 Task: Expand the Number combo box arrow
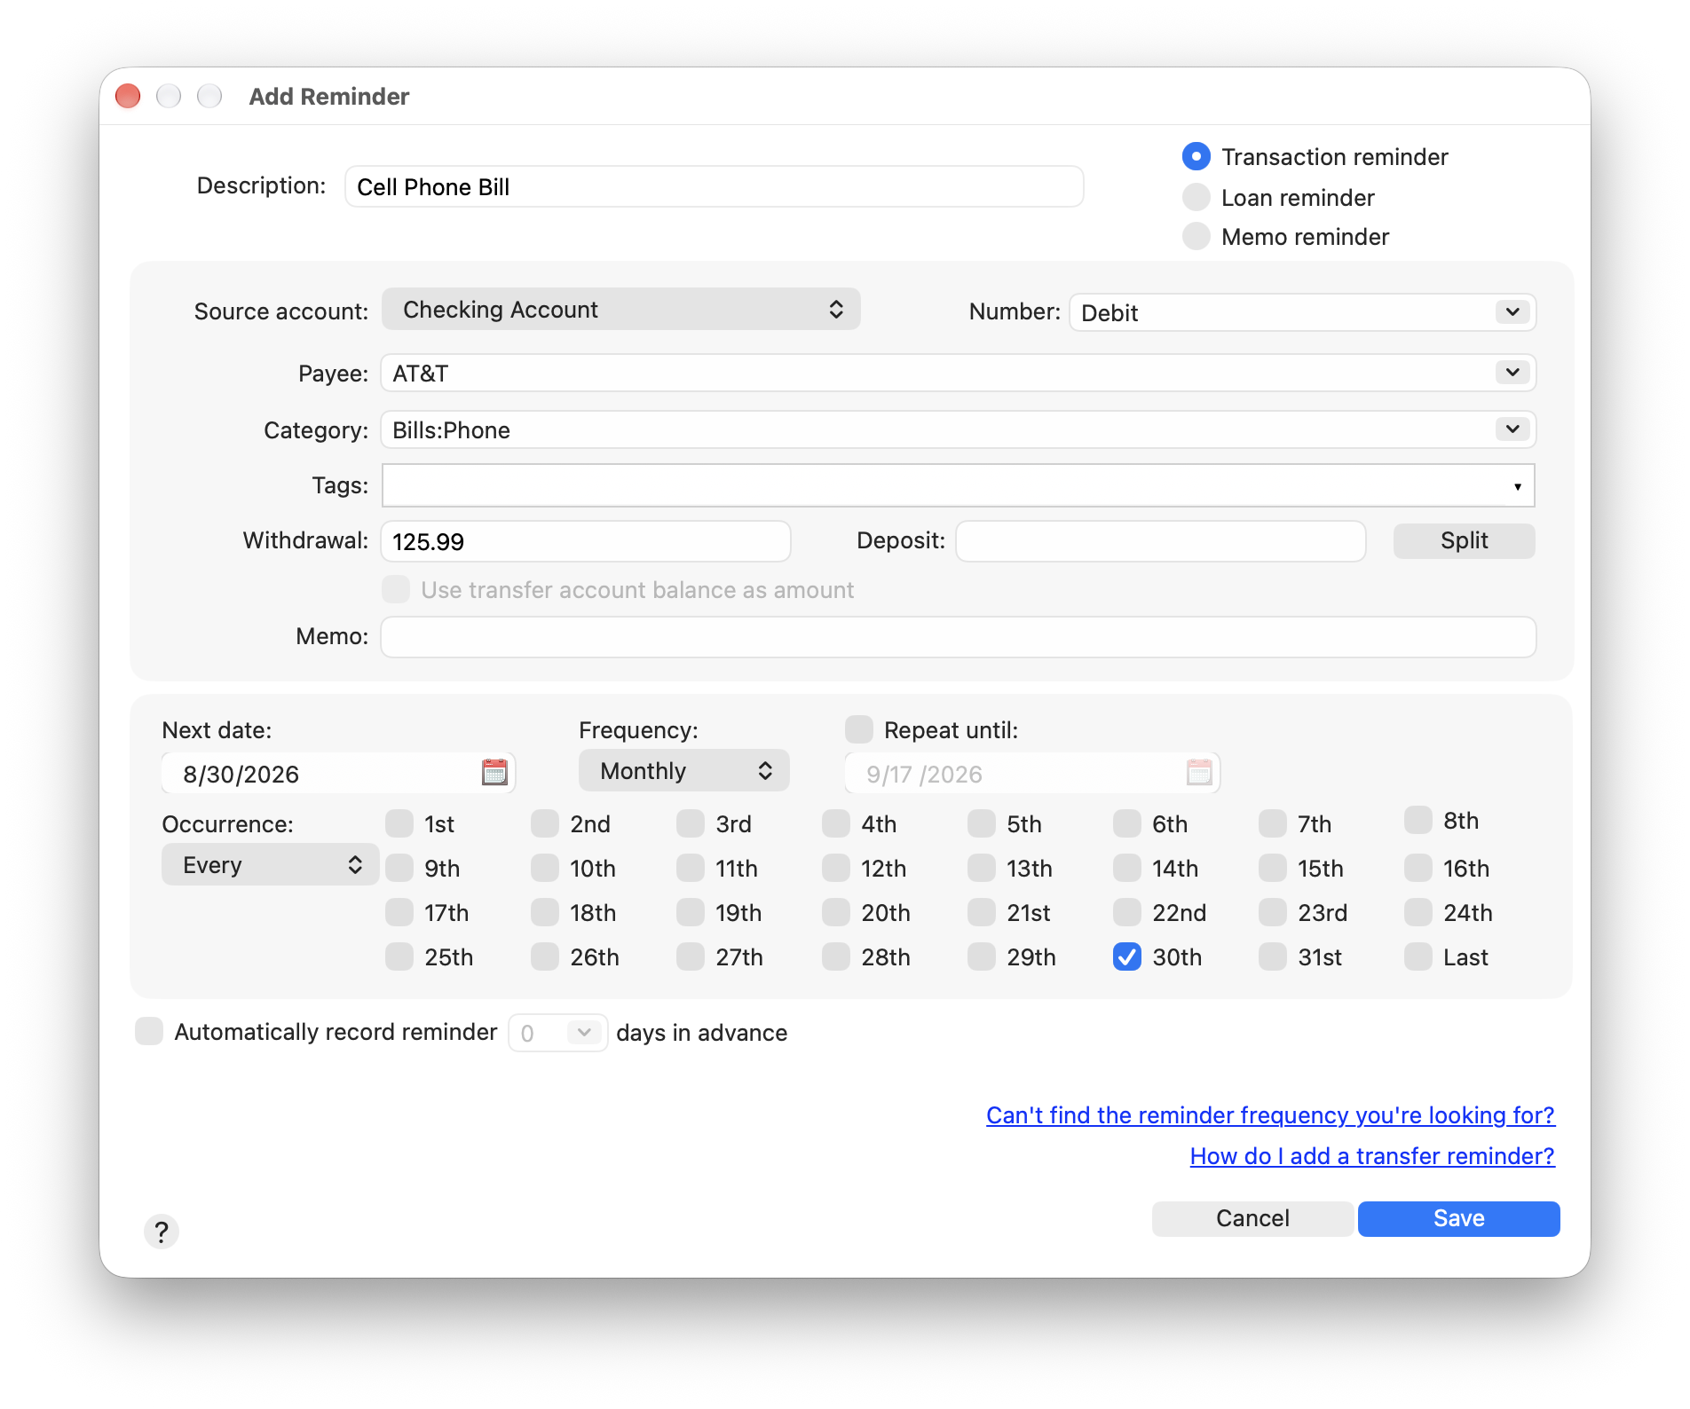1512,311
